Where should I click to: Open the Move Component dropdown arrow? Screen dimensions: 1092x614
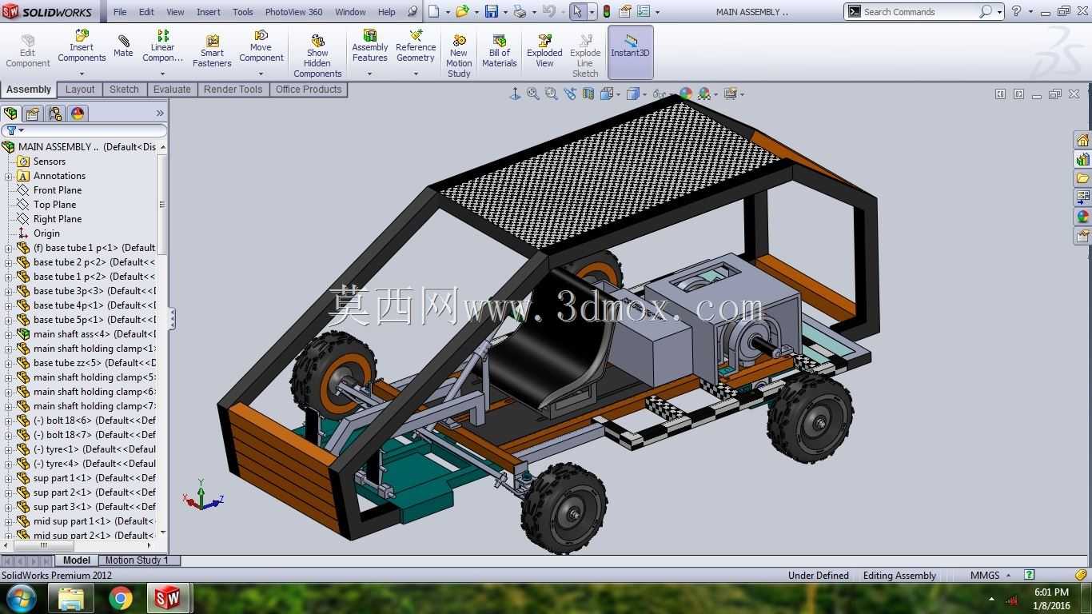click(261, 74)
